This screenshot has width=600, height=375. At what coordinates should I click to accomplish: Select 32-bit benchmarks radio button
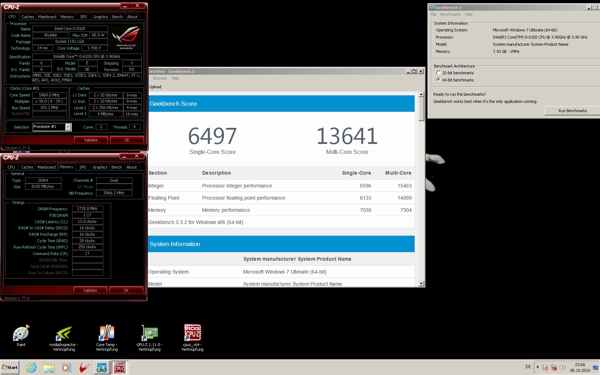(x=439, y=73)
